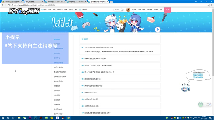Close the hao123 browser tab

[x=21, y=2]
